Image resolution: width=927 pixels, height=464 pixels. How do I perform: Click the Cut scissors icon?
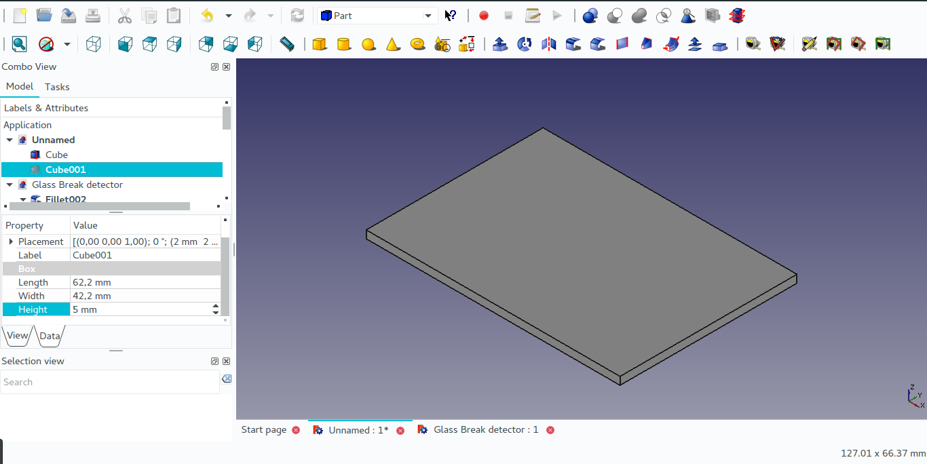125,16
